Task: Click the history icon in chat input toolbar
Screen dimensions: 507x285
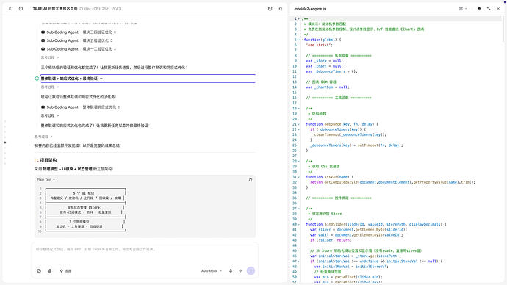Action: click(39, 271)
